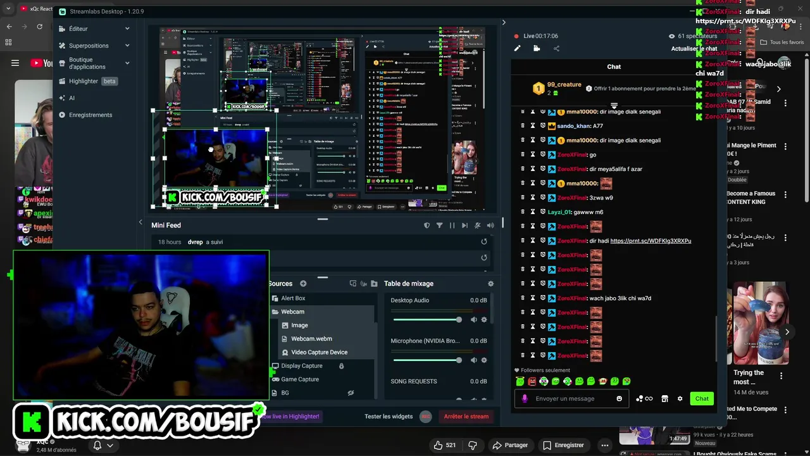Click Enregistrer on the YouTube page

(x=563, y=445)
